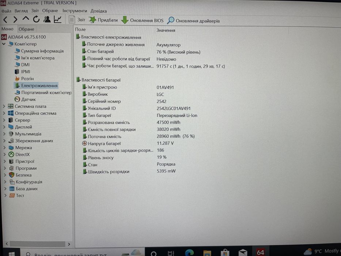Image resolution: width=341 pixels, height=256 pixels.
Task: Select the Розрахована ємність row
Action: click(x=131, y=123)
